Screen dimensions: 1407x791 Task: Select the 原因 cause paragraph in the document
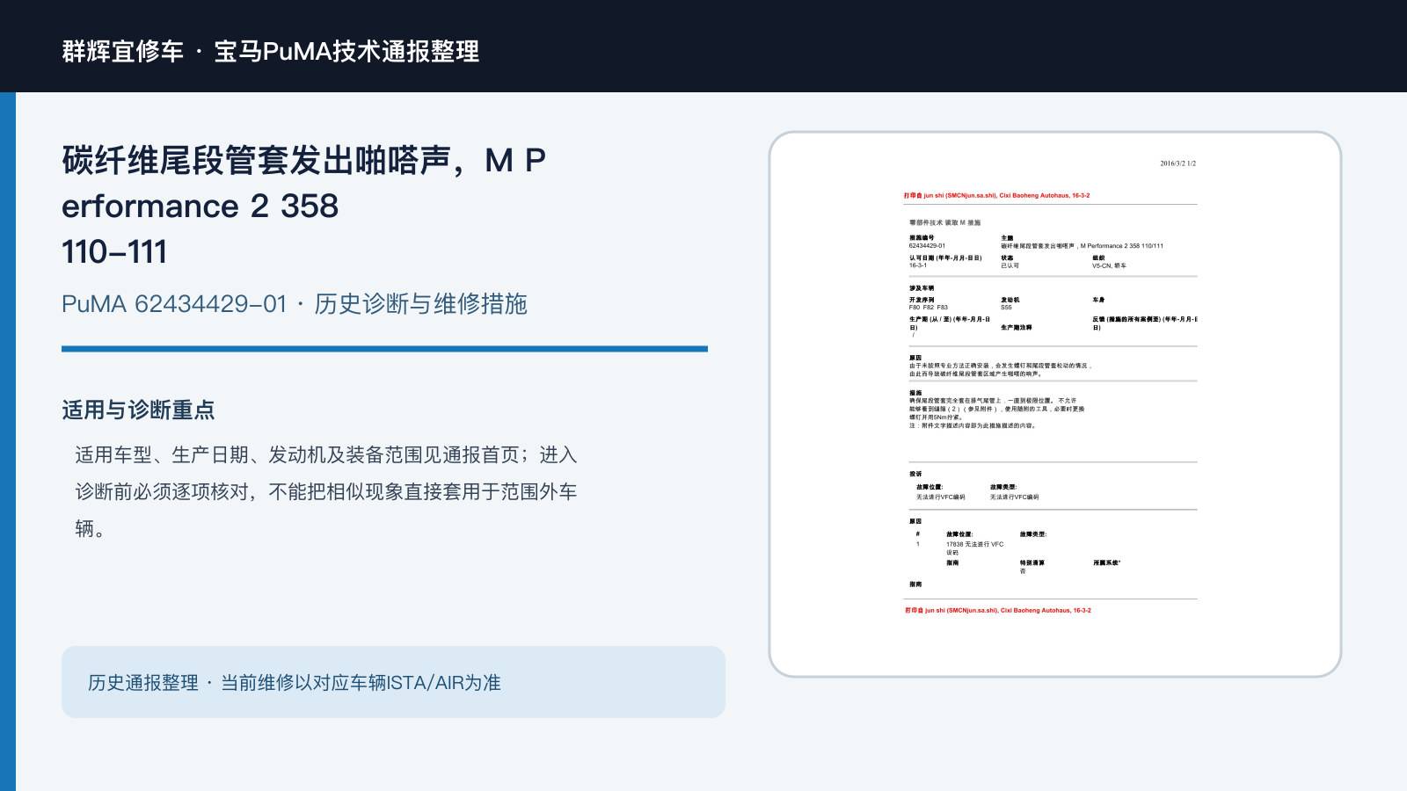1000,366
